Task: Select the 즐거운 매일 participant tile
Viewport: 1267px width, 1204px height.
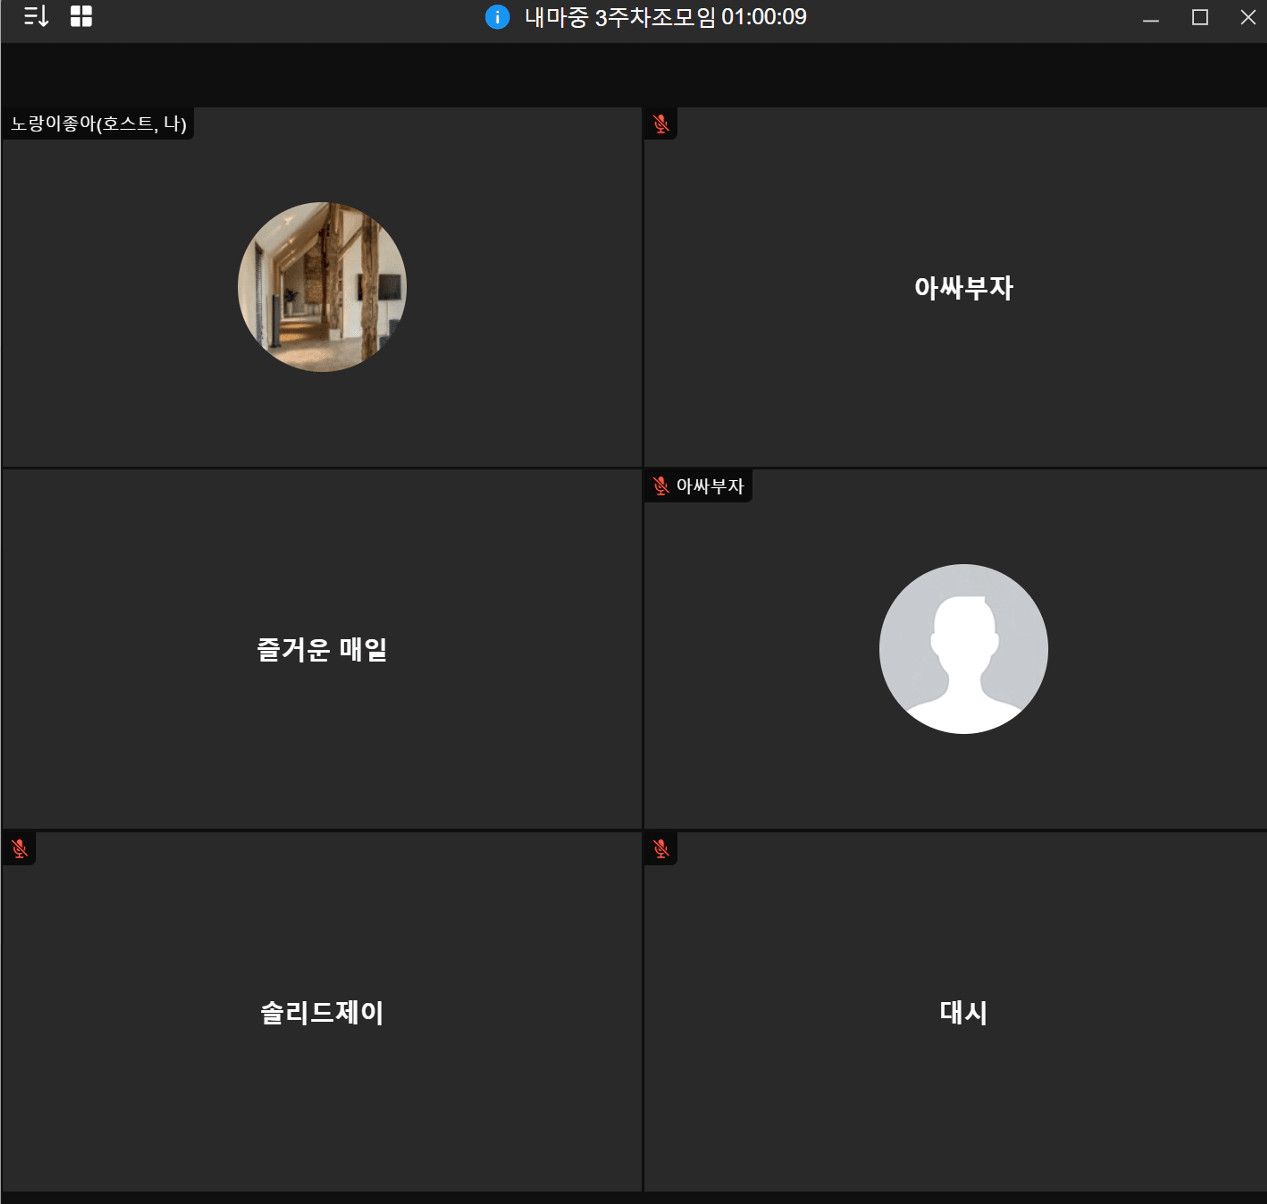Action: click(322, 649)
